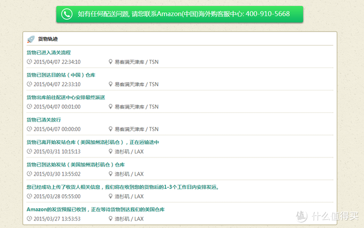Screen dimensions: 364x228
Task: Click 易客满天津库 / TSN in the 22:33:10 row
Action: tap(136, 84)
